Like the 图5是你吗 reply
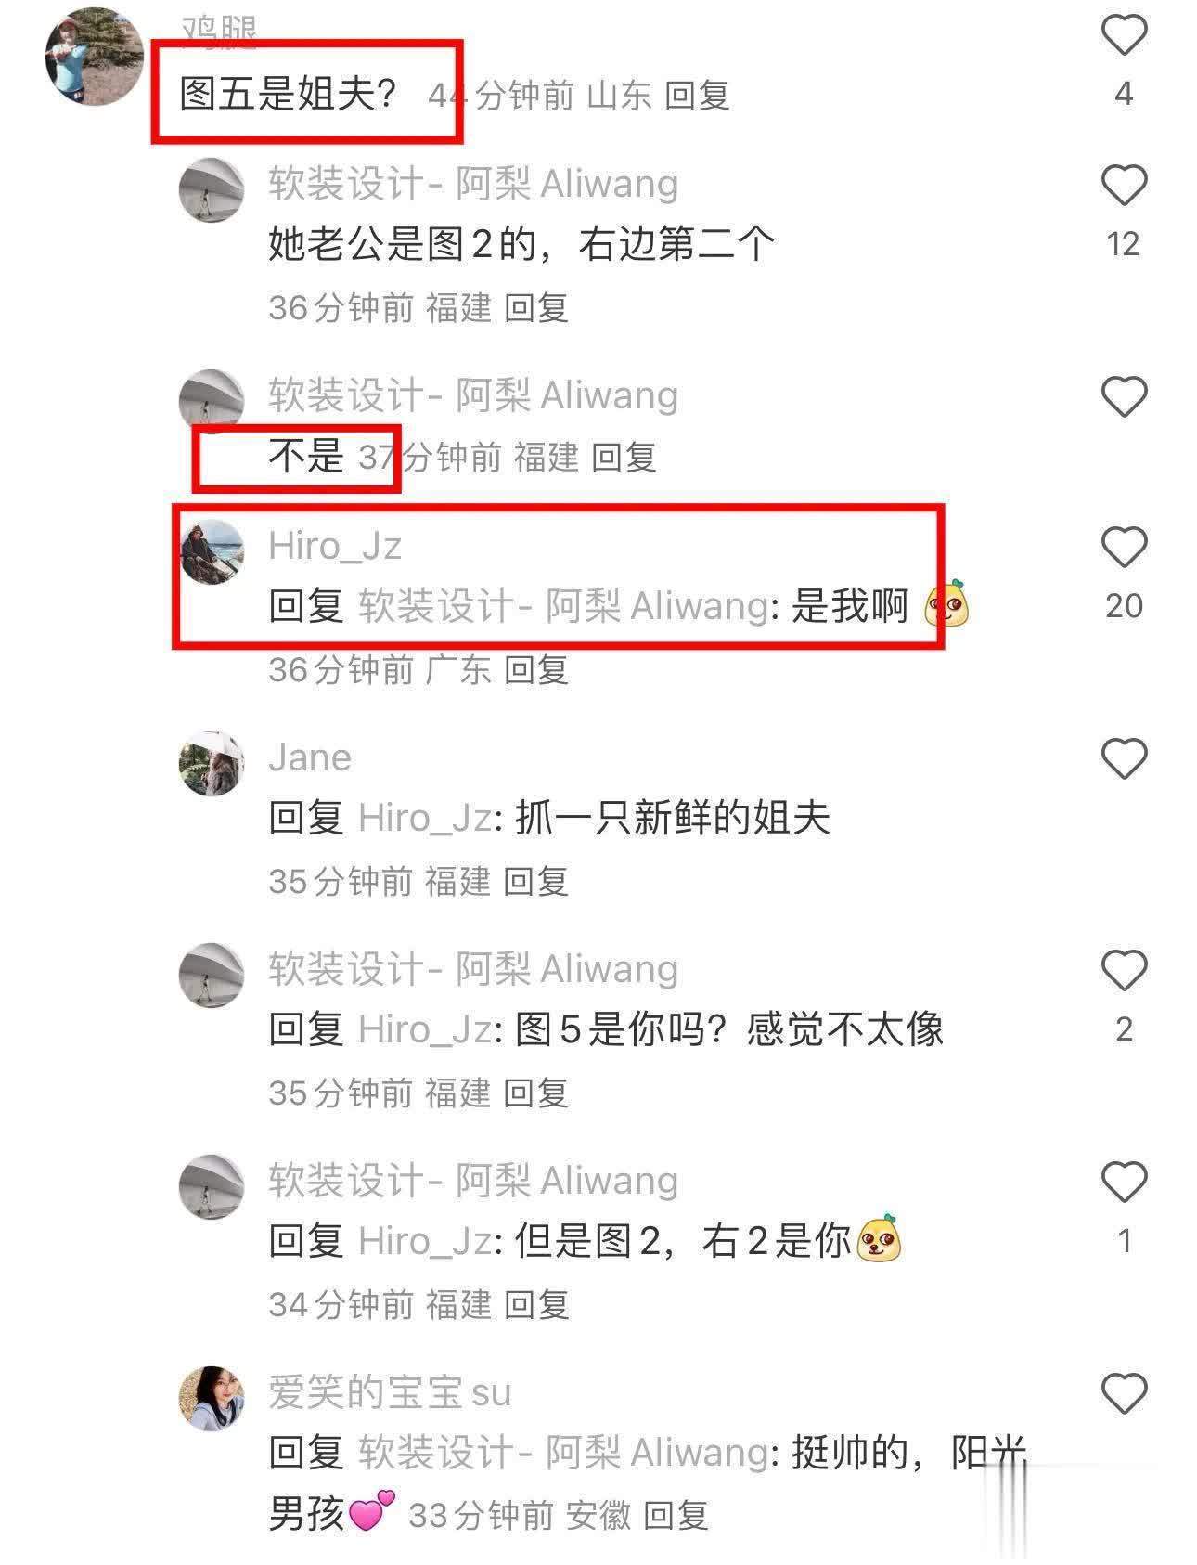Viewport: 1197px width, 1565px height. point(1124,970)
